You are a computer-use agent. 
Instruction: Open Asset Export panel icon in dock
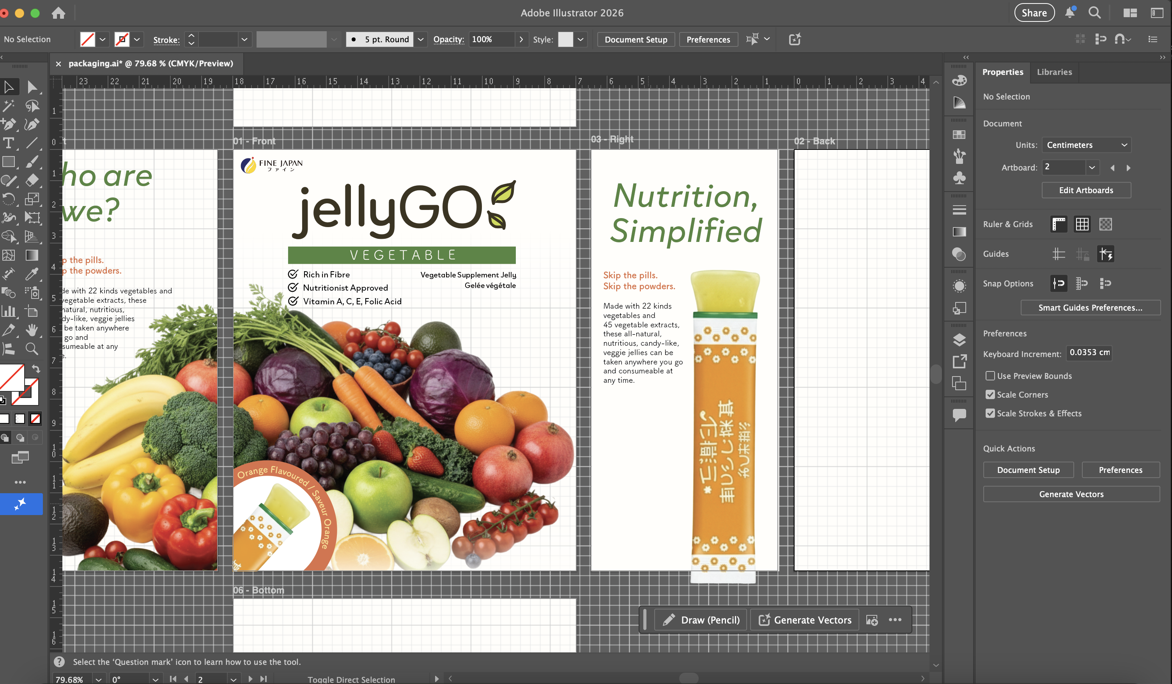coord(959,361)
